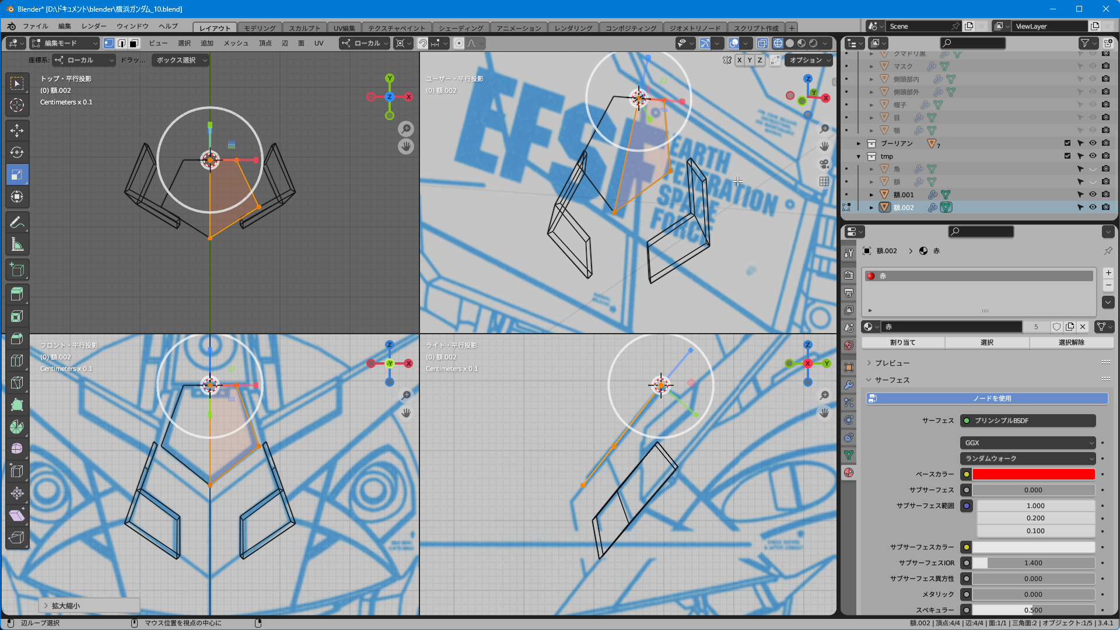Viewport: 1120px width, 630px height.
Task: Open the GGX distribution dropdown
Action: coord(1028,443)
